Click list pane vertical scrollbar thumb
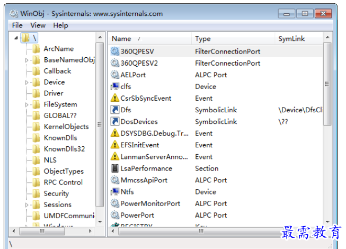 [x=327, y=84]
